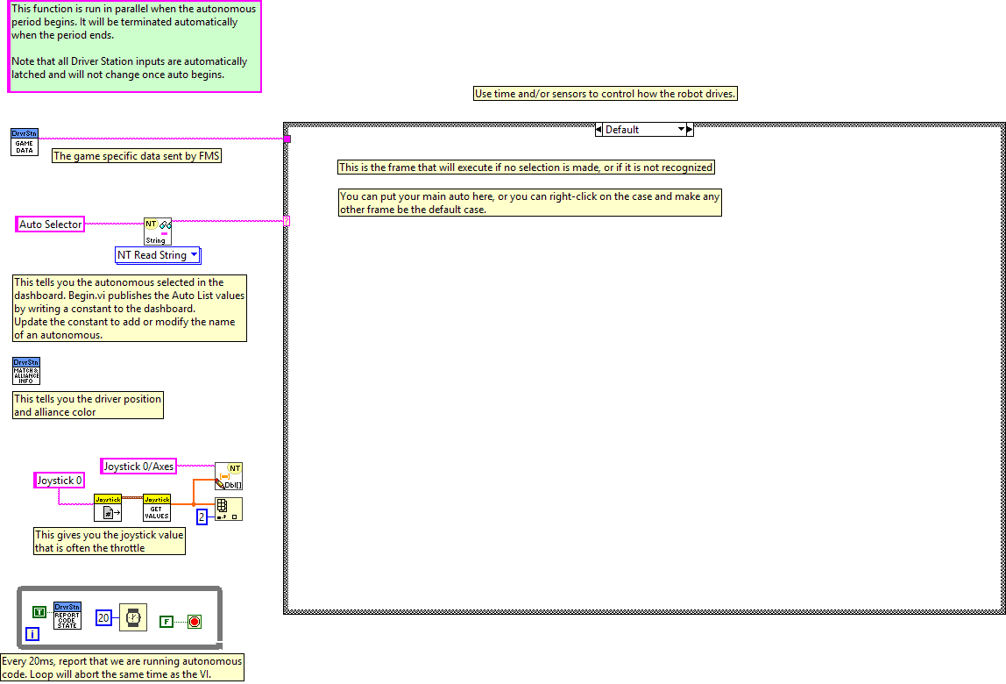Click the Auto Selector string constant
Viewport: 1006px width, 684px height.
tap(51, 224)
